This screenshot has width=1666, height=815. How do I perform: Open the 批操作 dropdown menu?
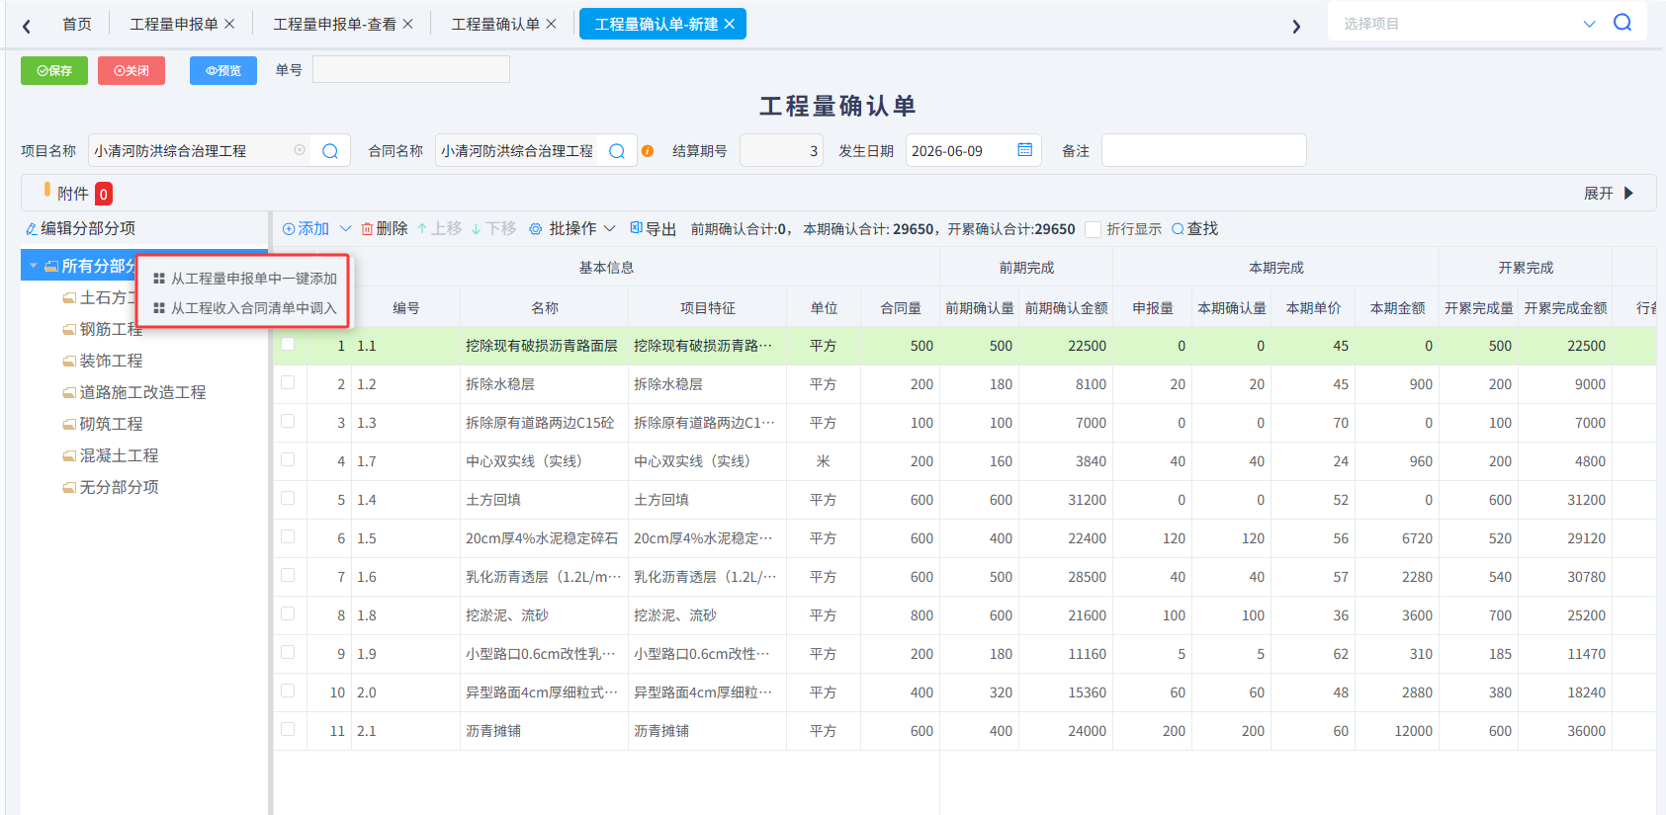pos(572,229)
